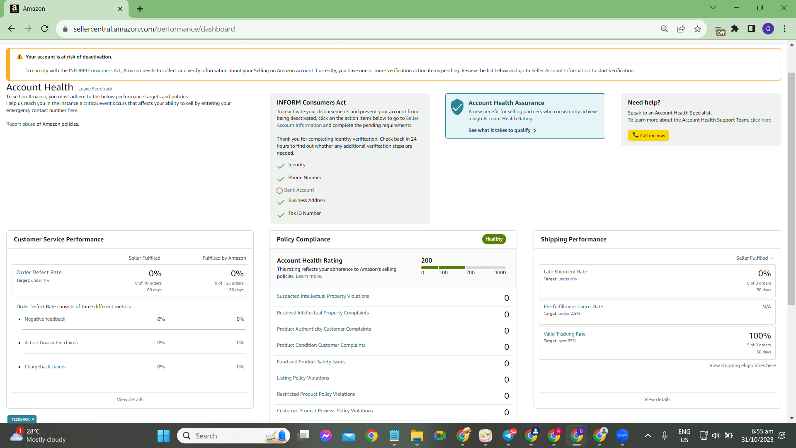Open Product Condition Customer Complaints
The image size is (796, 448).
click(x=321, y=345)
